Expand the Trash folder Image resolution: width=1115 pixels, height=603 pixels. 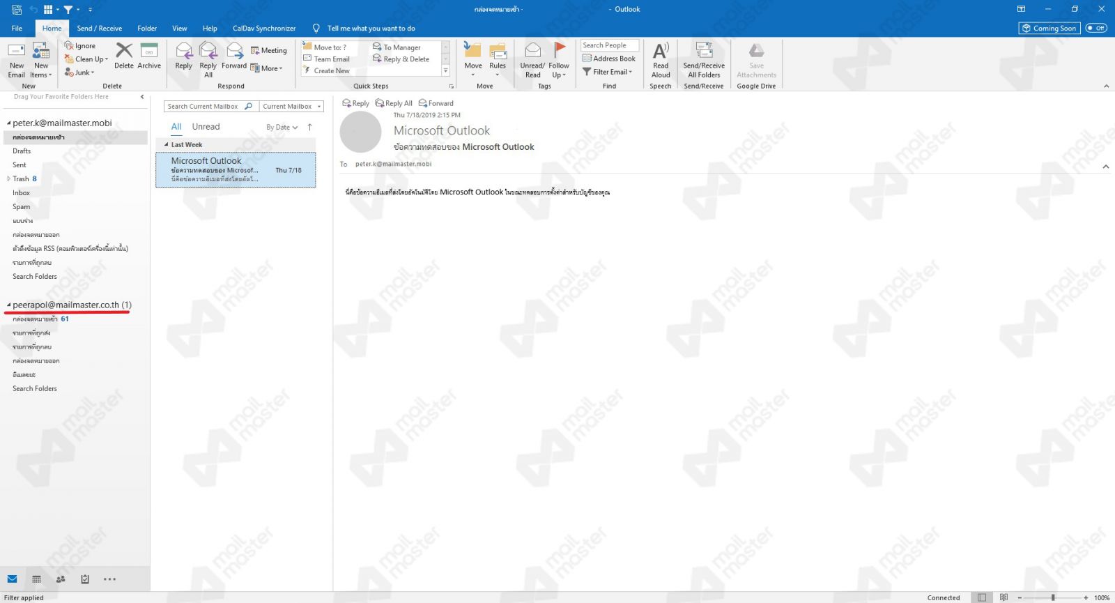8,179
